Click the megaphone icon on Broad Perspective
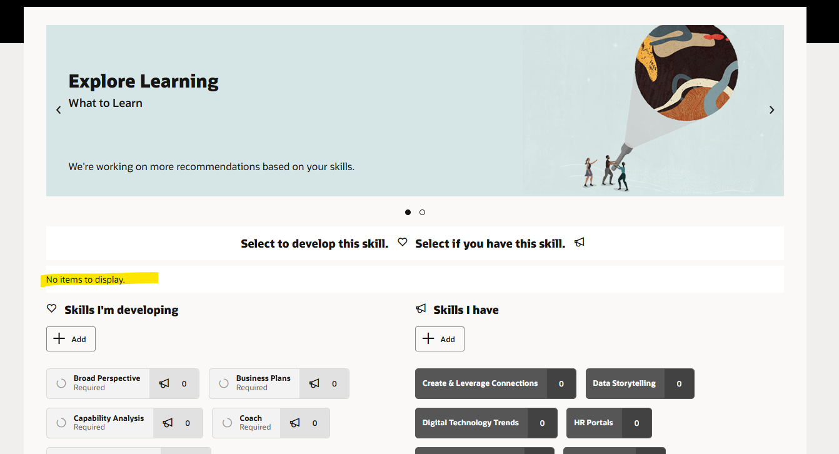Screen dimensions: 839x454 164,383
